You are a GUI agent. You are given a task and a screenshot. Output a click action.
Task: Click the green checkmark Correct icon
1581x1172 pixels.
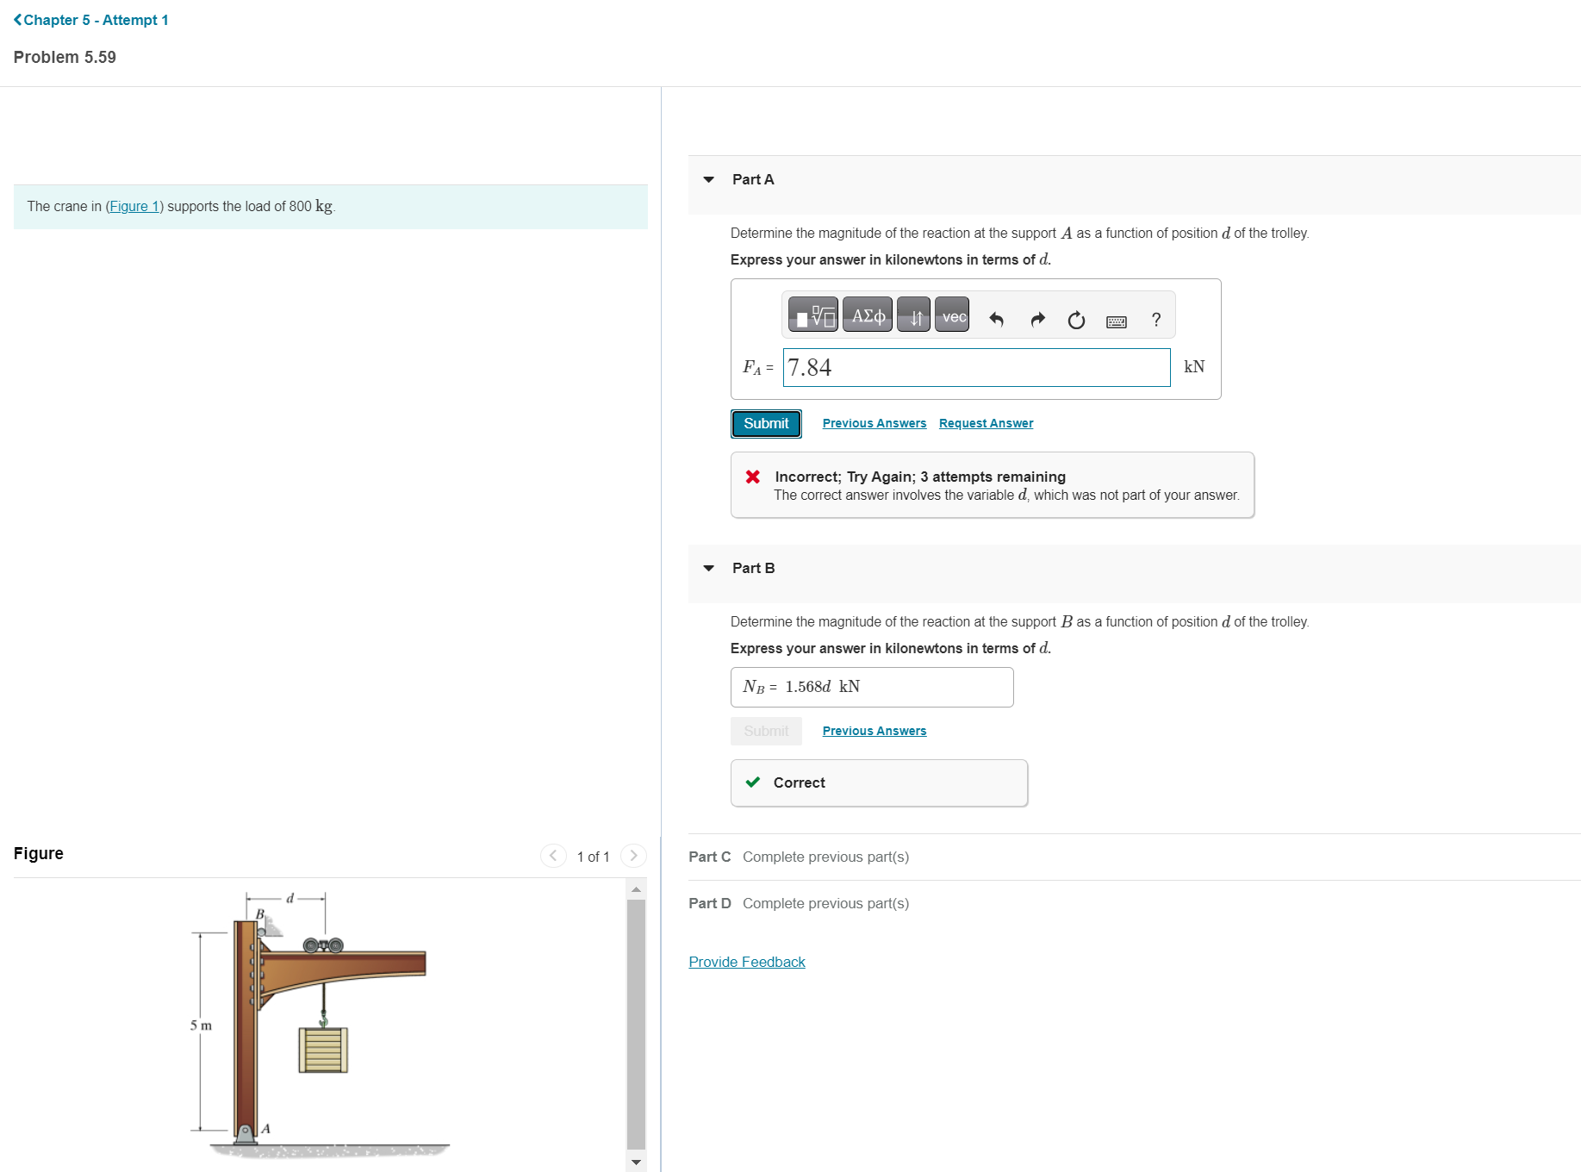[x=753, y=782]
